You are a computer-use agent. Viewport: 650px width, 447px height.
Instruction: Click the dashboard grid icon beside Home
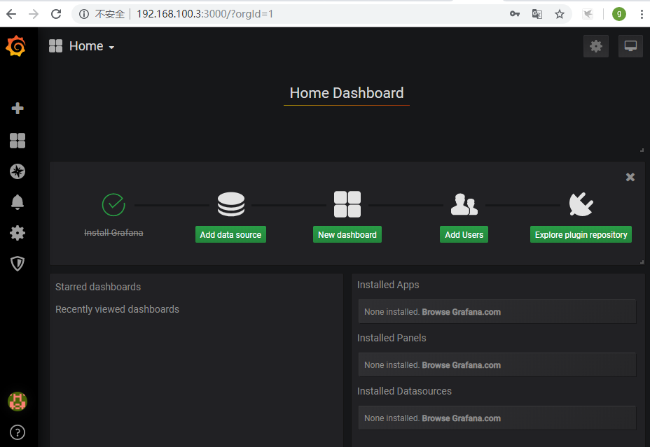(55, 46)
